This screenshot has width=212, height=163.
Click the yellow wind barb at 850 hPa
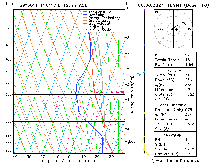[x=143, y=139]
